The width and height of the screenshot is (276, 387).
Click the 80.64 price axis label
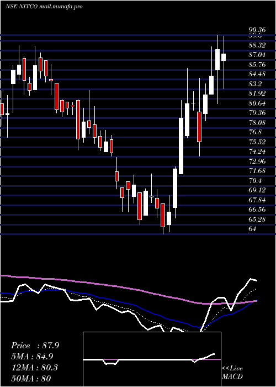click(257, 103)
